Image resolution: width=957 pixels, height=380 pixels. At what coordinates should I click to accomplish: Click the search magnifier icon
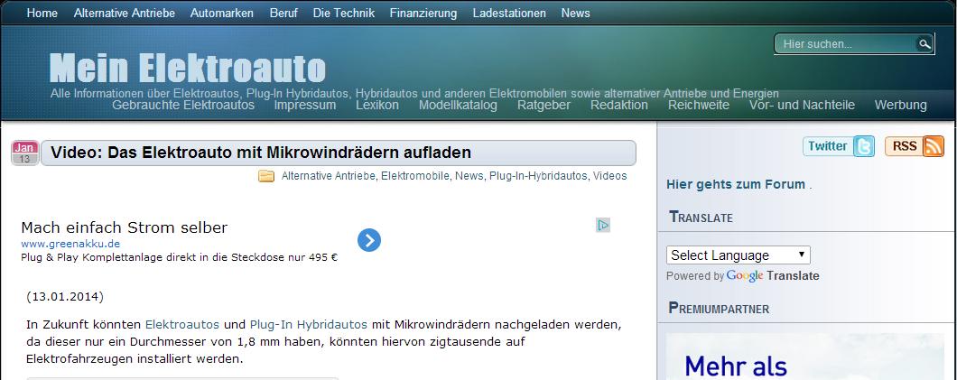(x=924, y=43)
